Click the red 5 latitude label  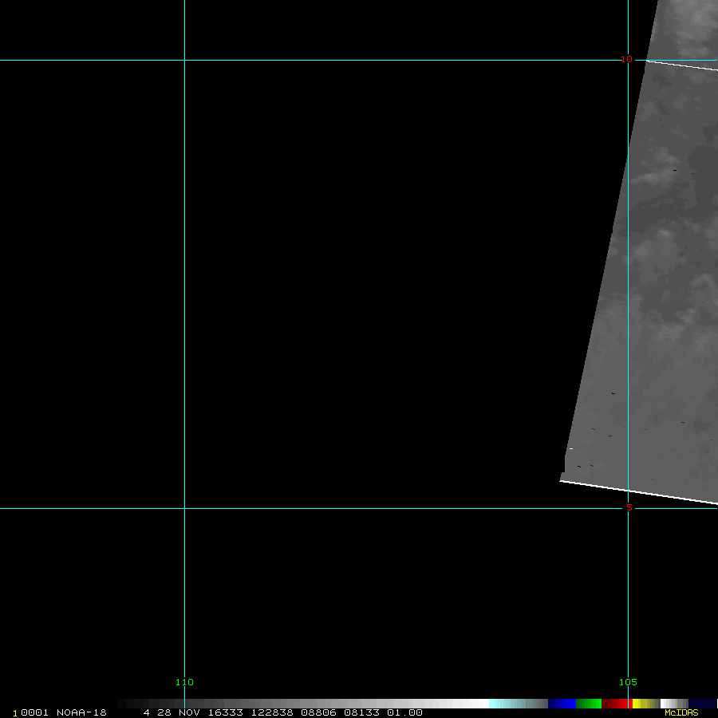tap(629, 507)
